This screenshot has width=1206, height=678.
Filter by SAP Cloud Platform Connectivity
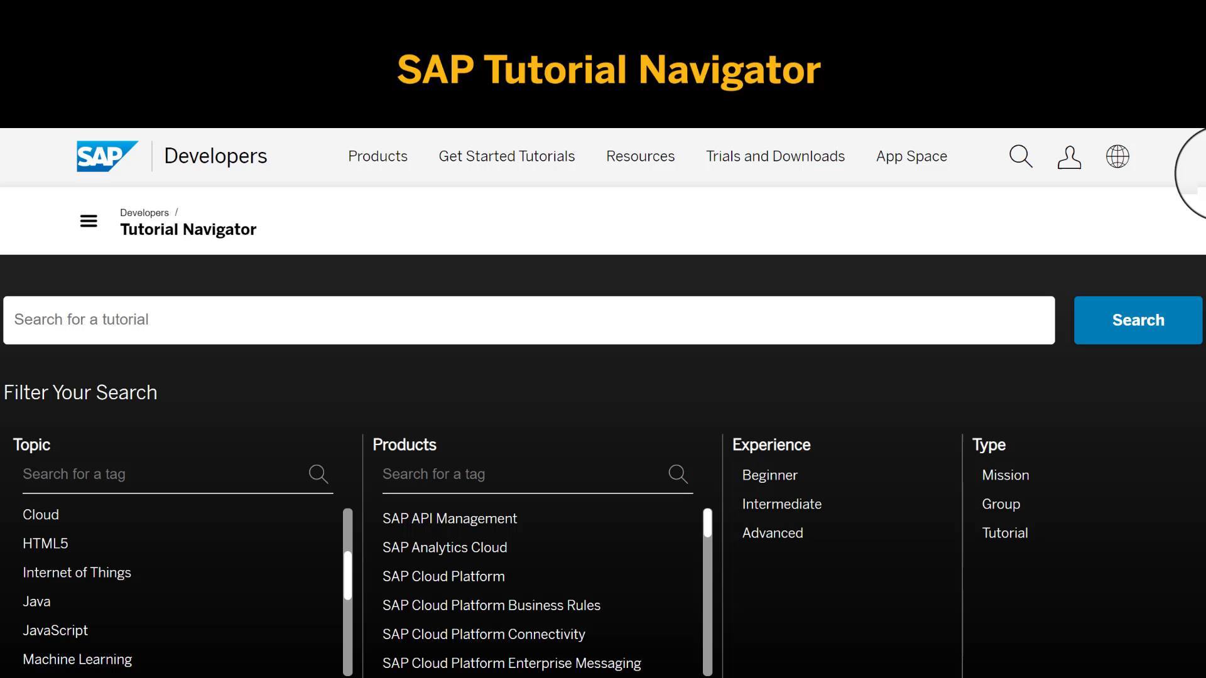point(484,634)
